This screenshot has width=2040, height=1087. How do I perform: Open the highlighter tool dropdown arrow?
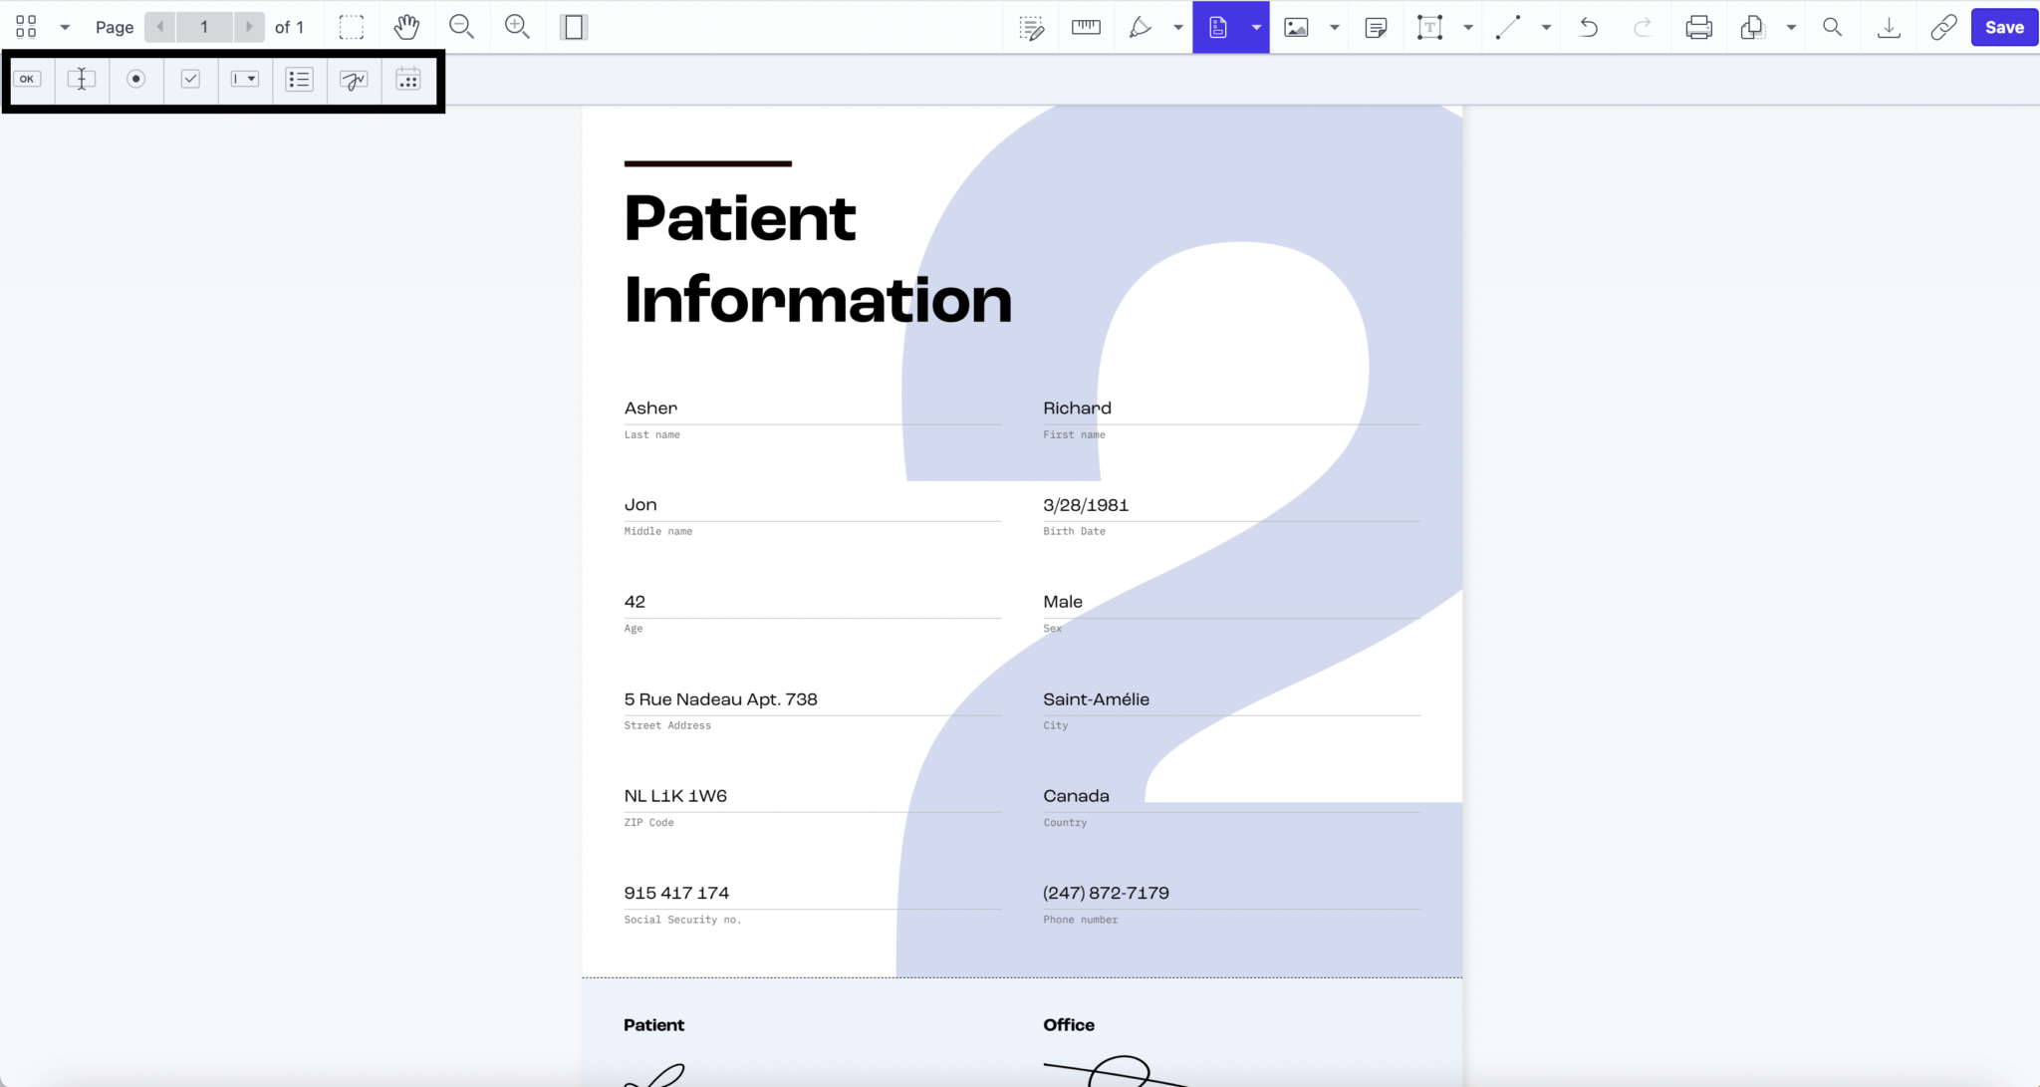click(x=1177, y=27)
